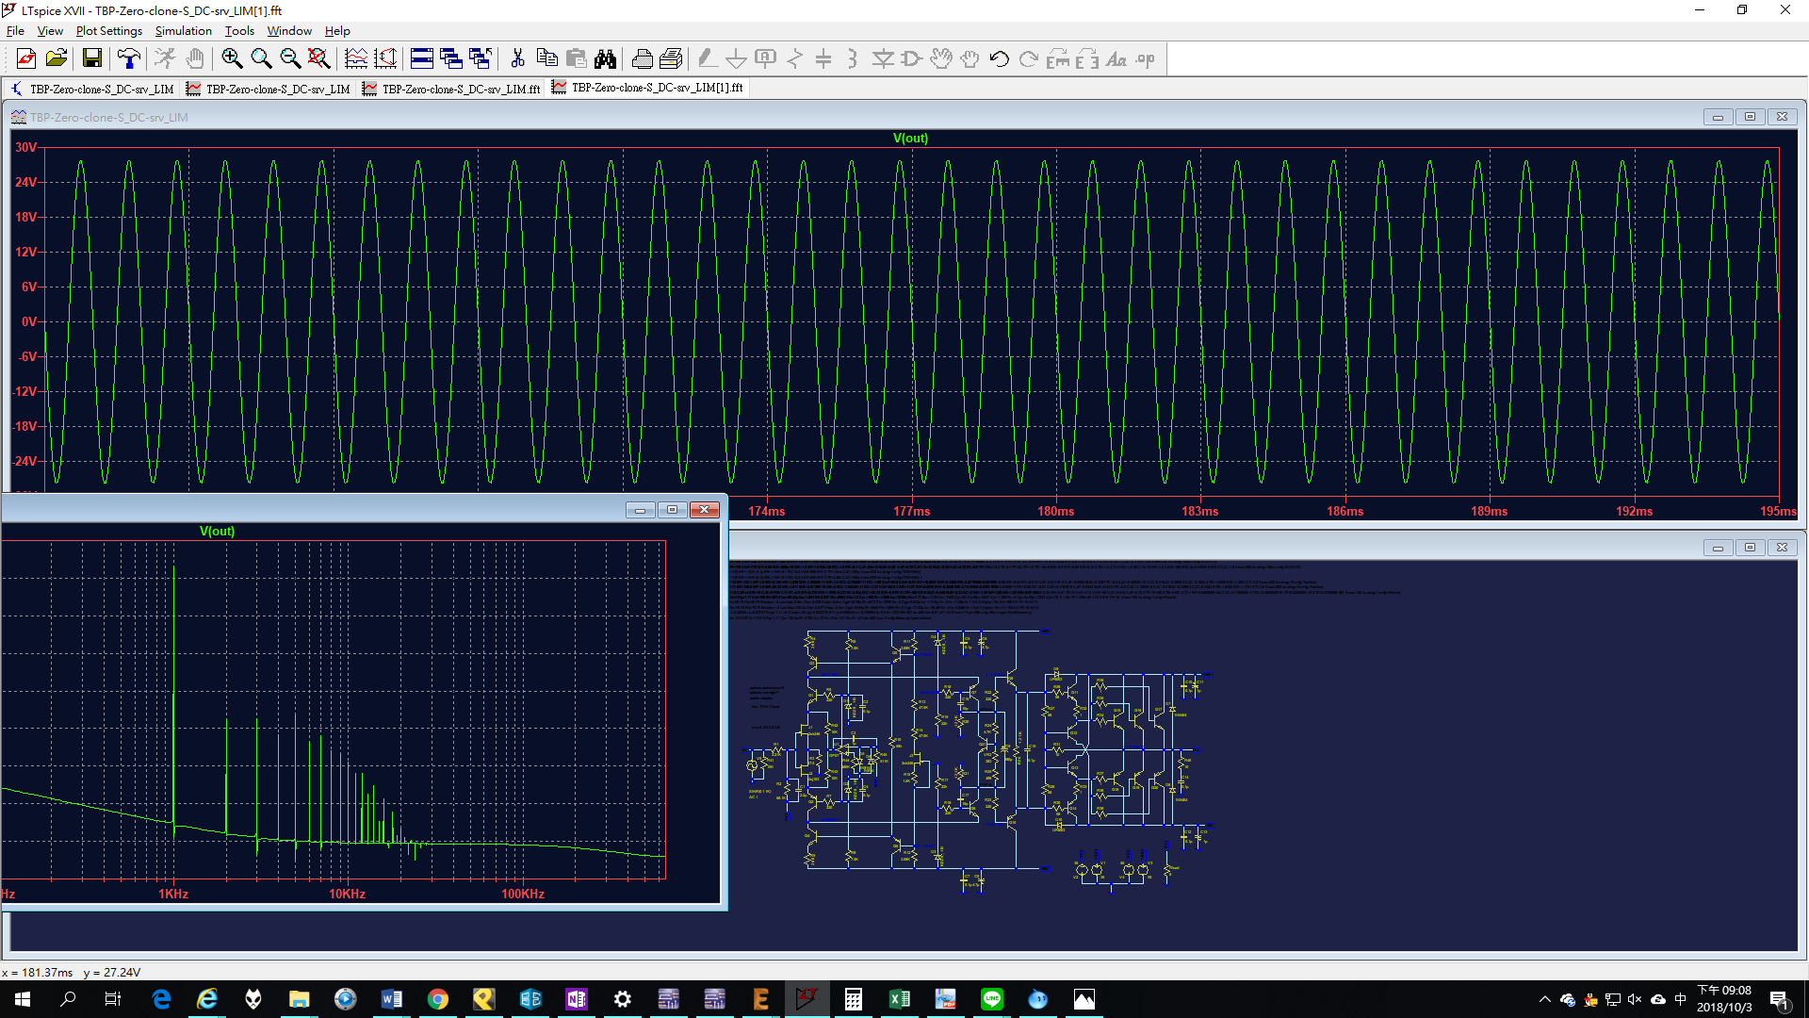Image resolution: width=1809 pixels, height=1018 pixels.
Task: Click the Copy icon in toolbar
Action: click(x=546, y=58)
